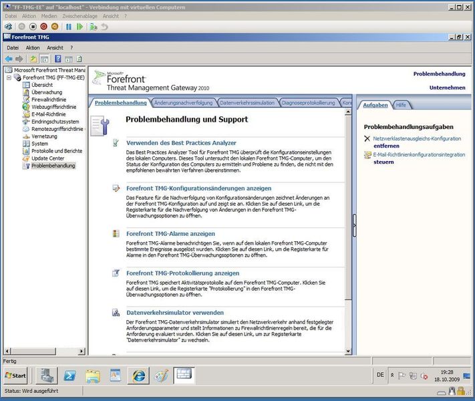Select Vernetzung in the tree
The width and height of the screenshot is (475, 401).
[44, 136]
